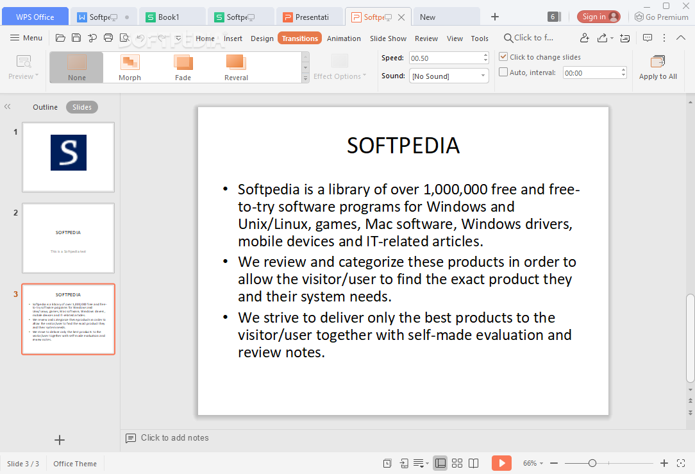Apply the Reveral transition
The image size is (695, 474).
[x=236, y=67]
